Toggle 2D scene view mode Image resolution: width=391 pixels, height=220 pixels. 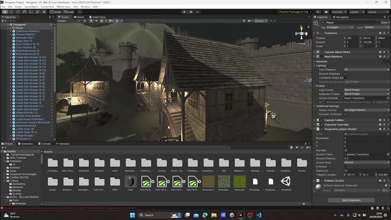pos(85,21)
